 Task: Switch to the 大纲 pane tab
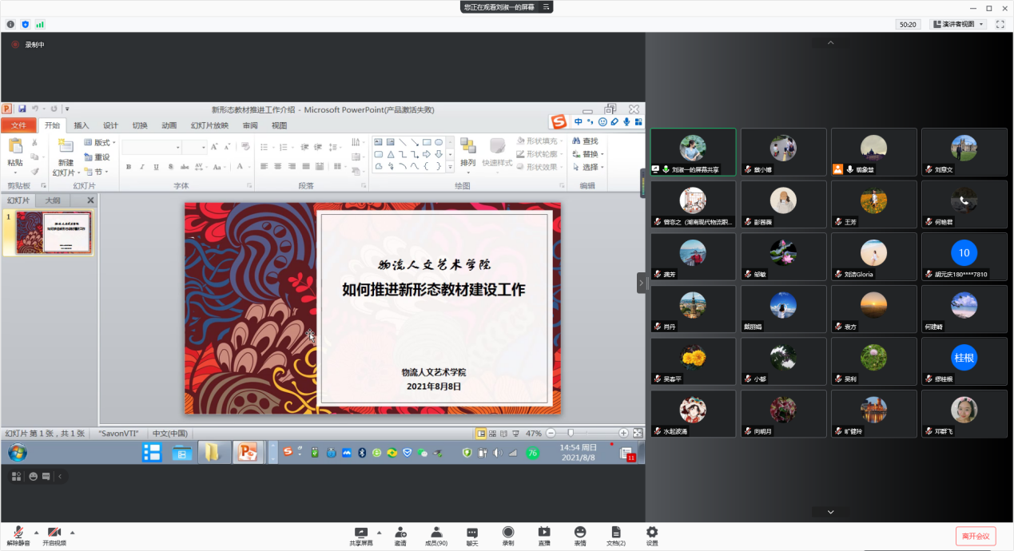[53, 200]
